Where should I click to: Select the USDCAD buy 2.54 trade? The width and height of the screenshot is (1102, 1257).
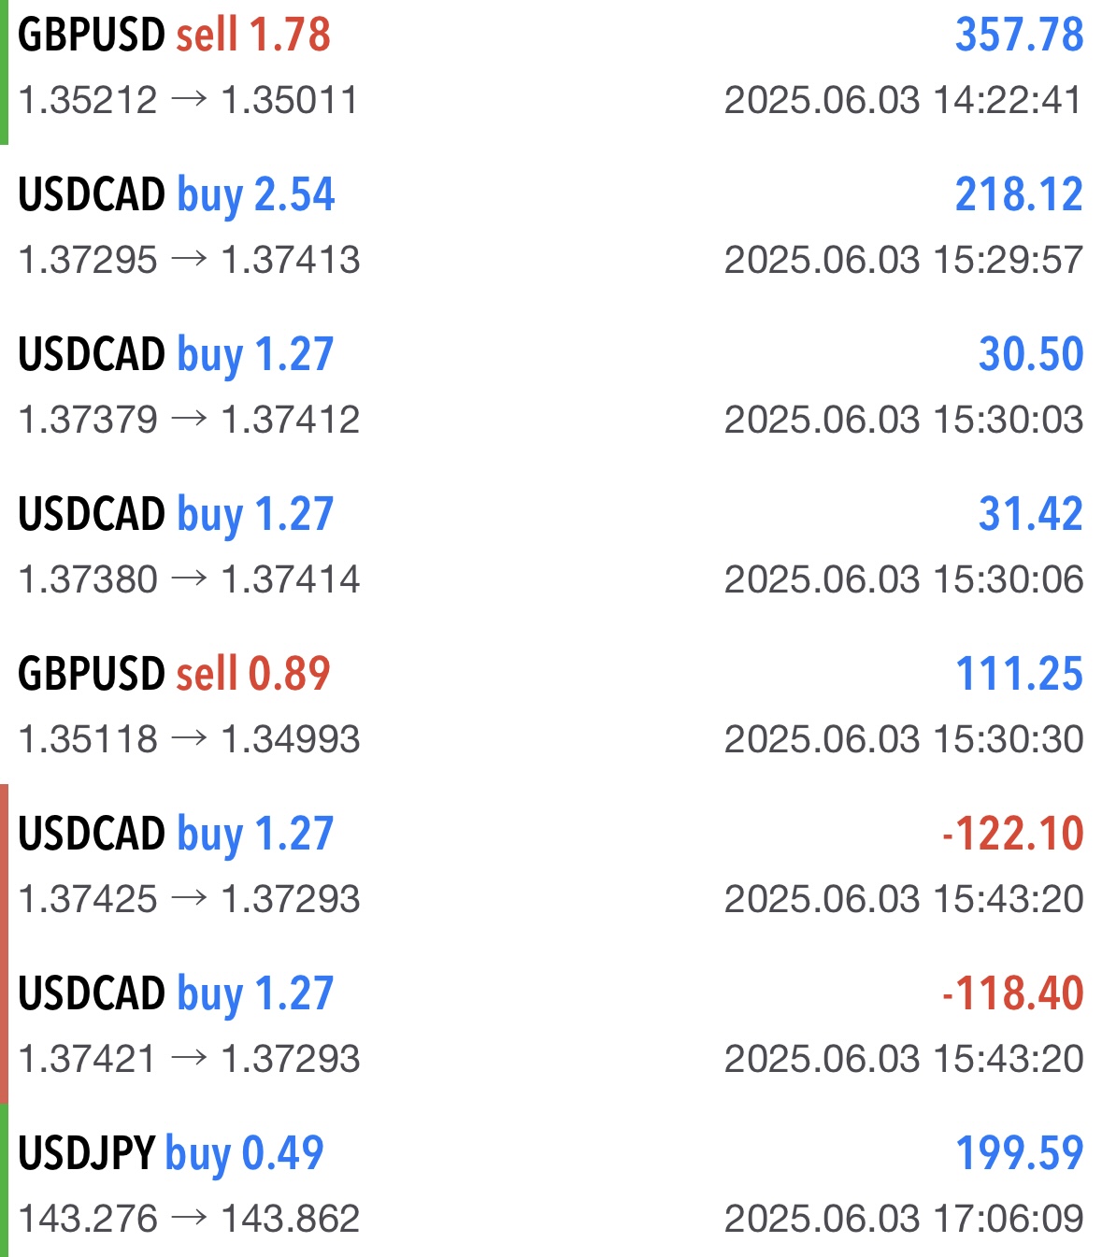click(x=177, y=194)
